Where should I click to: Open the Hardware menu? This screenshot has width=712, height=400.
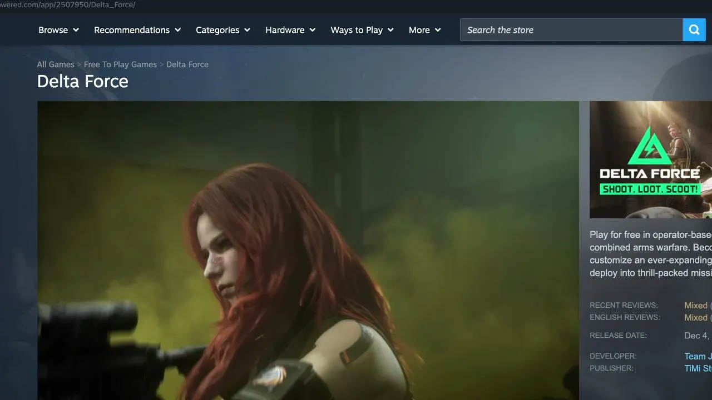(290, 30)
